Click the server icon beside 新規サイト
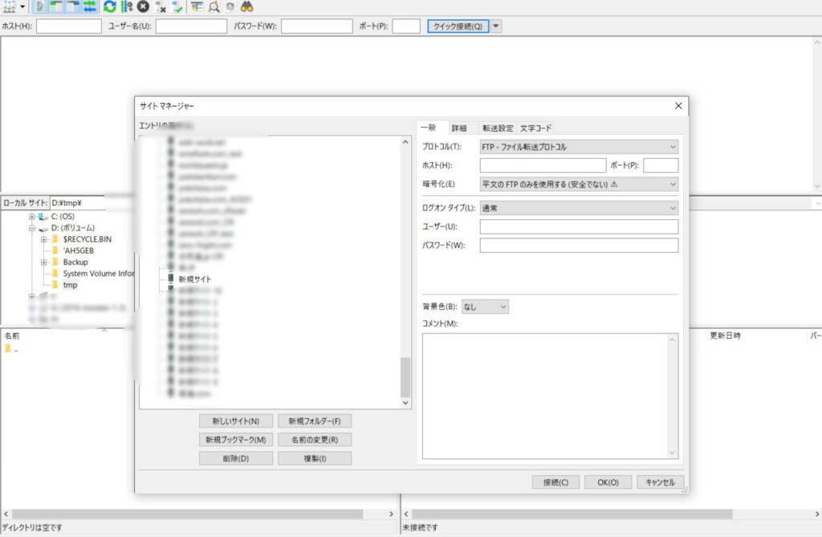The image size is (822, 537). (170, 279)
